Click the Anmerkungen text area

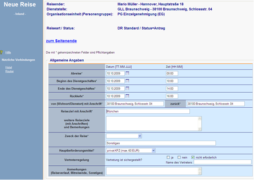tap(152, 171)
